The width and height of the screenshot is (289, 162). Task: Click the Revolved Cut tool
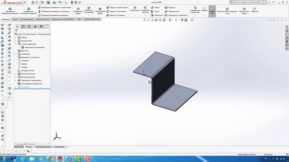pos(100,11)
